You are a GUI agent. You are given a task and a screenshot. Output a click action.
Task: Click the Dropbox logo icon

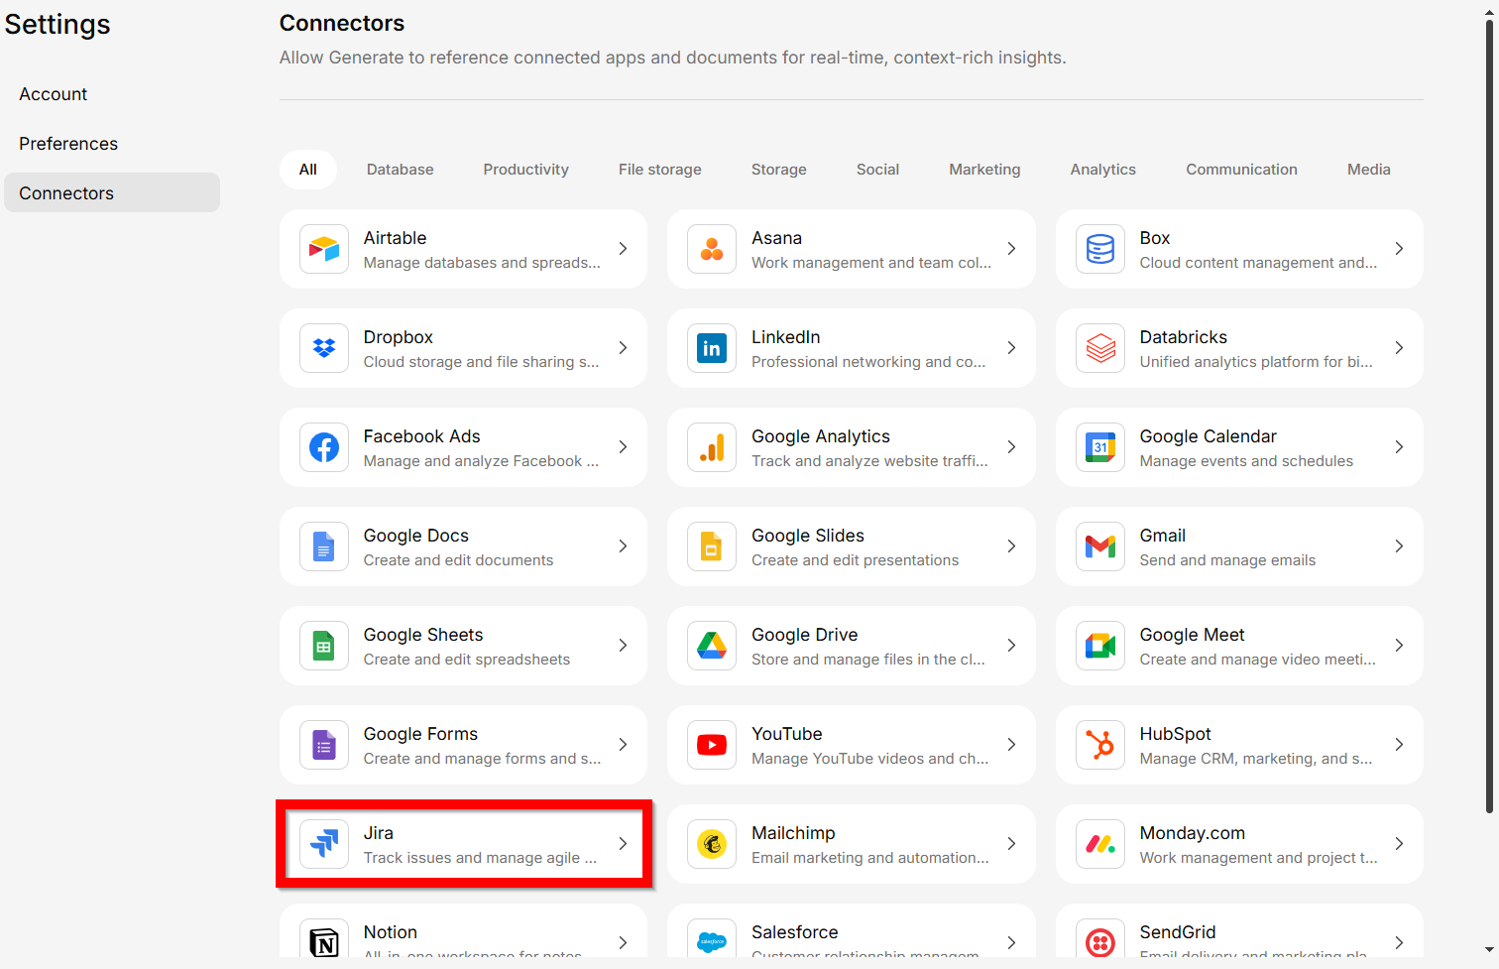point(324,348)
